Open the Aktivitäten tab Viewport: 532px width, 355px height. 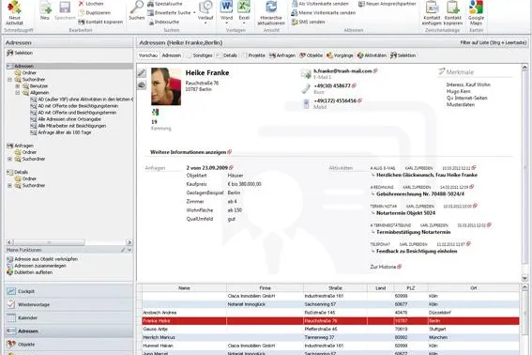[x=372, y=55]
